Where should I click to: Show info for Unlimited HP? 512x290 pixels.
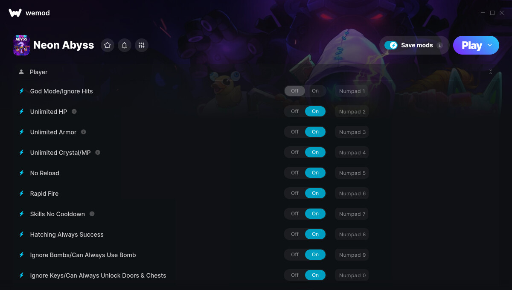[x=74, y=111]
